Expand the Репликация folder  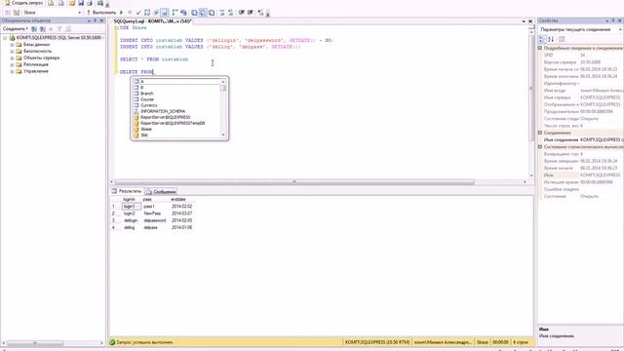12,65
